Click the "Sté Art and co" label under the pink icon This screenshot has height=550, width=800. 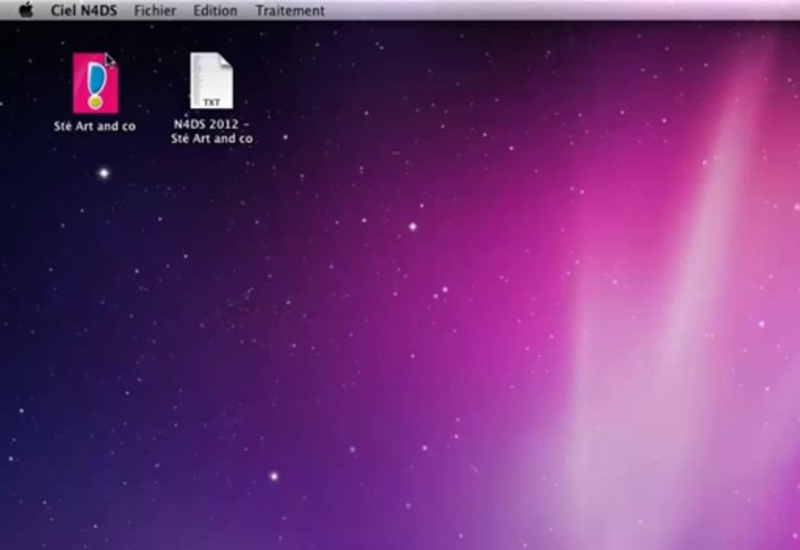click(x=95, y=127)
